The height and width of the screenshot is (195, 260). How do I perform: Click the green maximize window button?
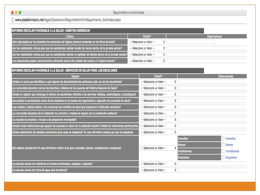[x=20, y=13]
